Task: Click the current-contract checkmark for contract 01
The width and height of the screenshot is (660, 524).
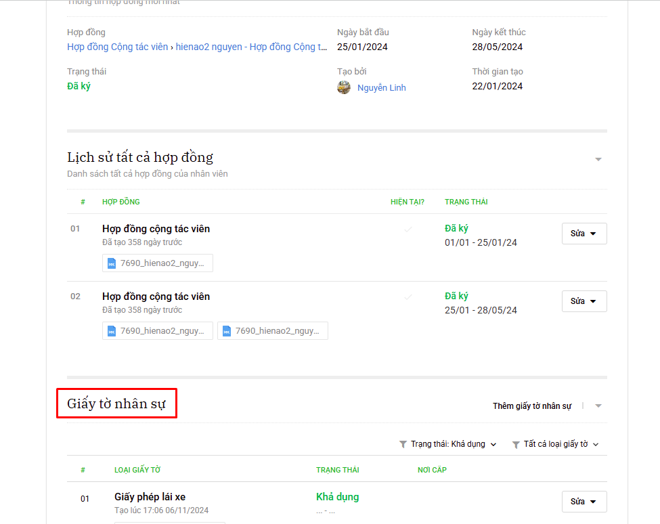Action: pyautogui.click(x=408, y=230)
